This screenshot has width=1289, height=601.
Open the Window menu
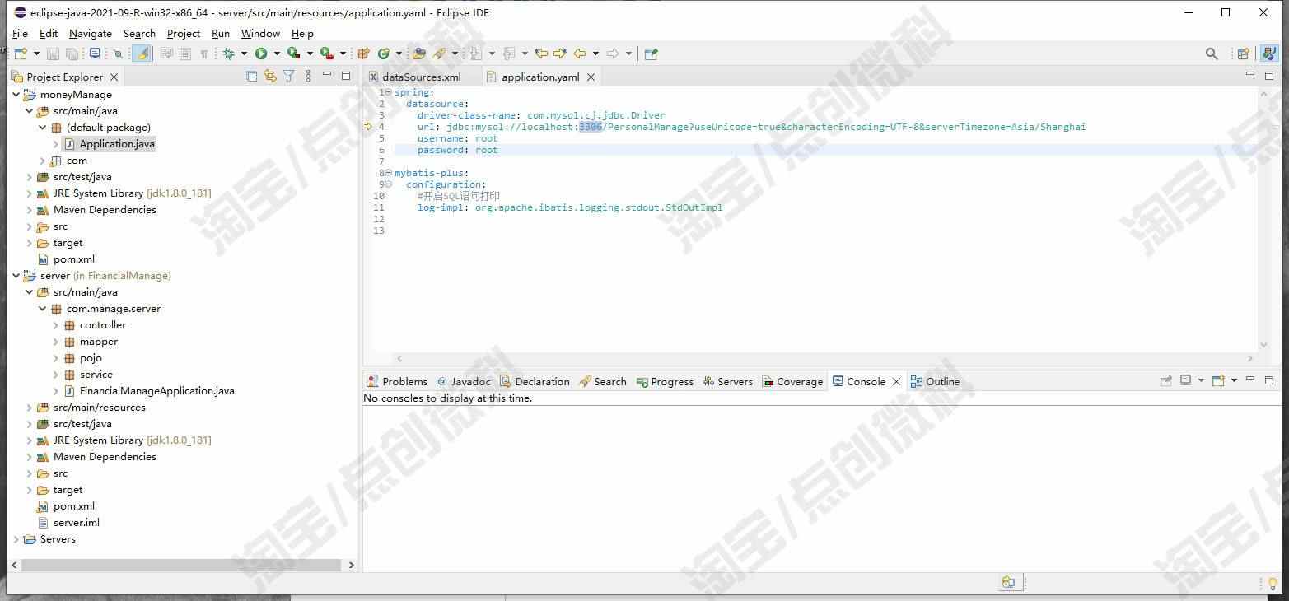pyautogui.click(x=260, y=33)
